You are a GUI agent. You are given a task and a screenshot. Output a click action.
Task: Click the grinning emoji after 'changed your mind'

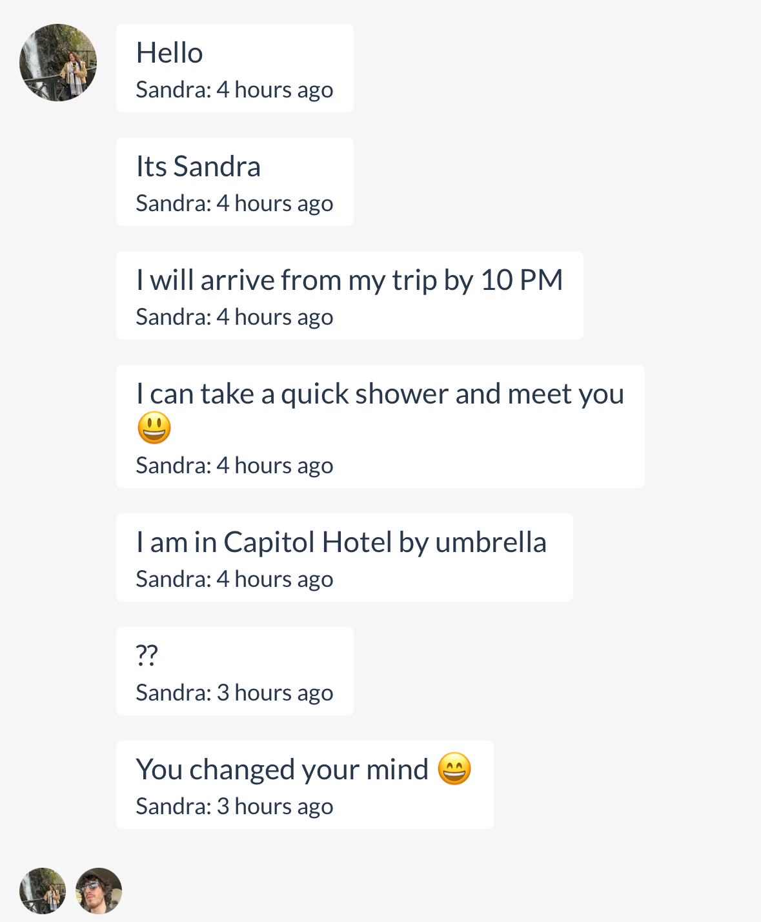coord(454,768)
